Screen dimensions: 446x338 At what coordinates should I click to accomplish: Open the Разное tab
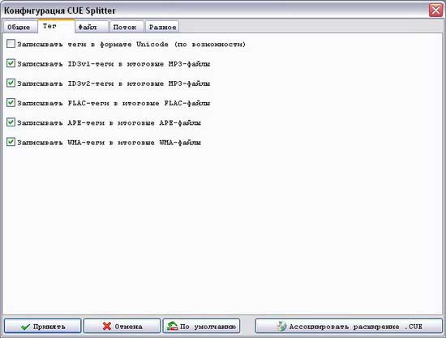coord(162,27)
